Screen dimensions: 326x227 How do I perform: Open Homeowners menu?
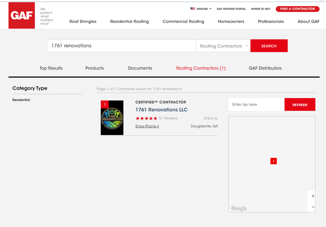(x=231, y=21)
